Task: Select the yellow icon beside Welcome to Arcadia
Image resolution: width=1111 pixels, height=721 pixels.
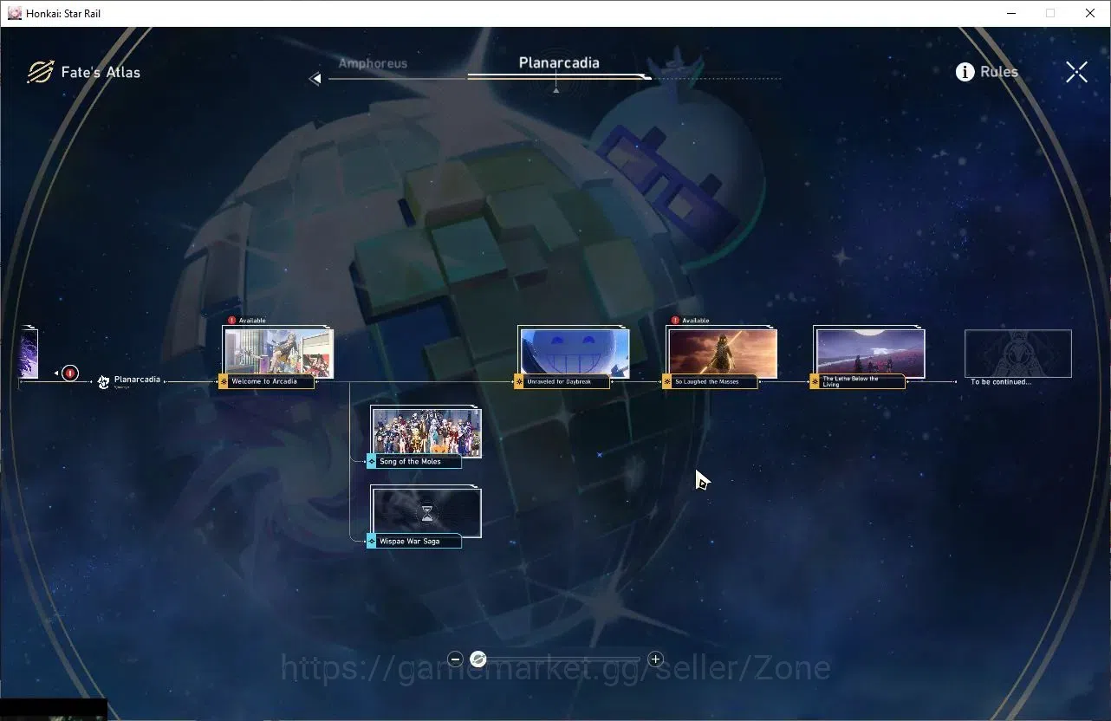Action: pyautogui.click(x=224, y=381)
